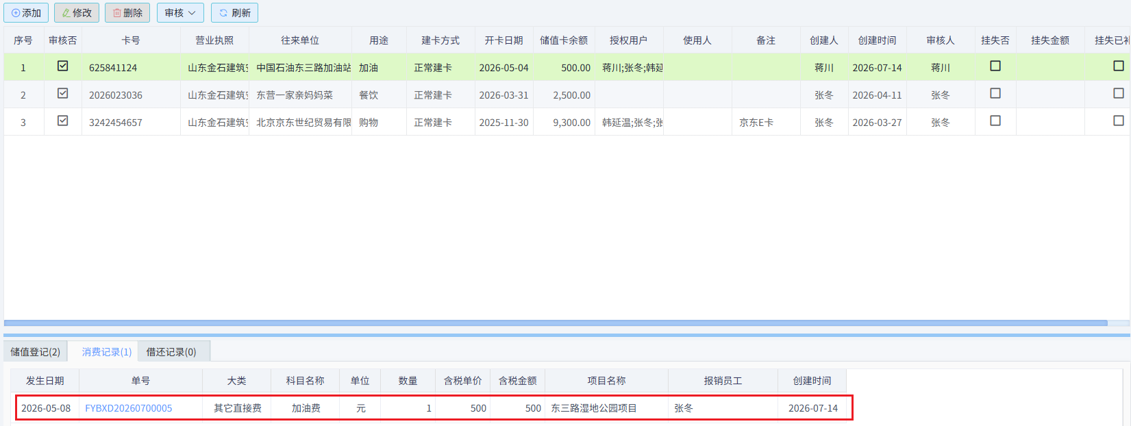Screen dimensions: 1131x426
Task: Click the 挂失金额 column header
Action: click(1051, 40)
